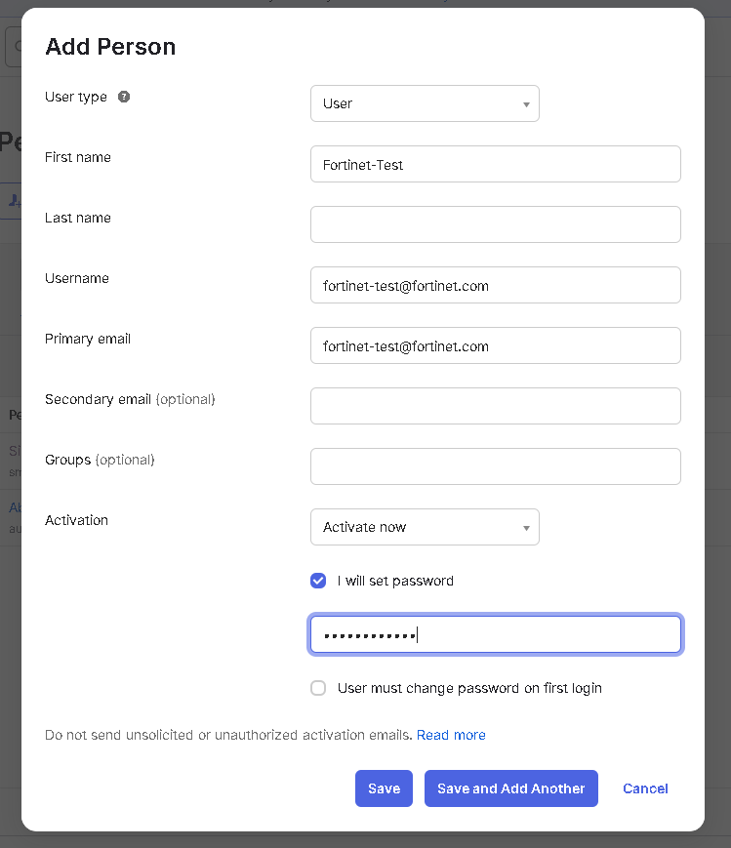This screenshot has height=848, width=731.
Task: Click into the Username input field
Action: (495, 285)
